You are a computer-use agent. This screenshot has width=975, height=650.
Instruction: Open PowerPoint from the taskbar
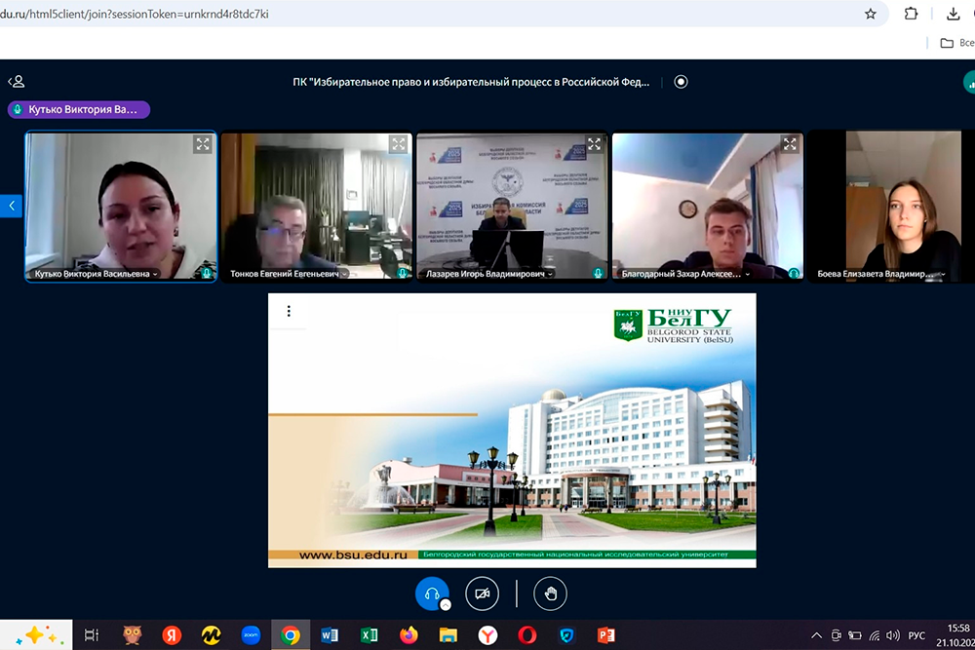606,635
